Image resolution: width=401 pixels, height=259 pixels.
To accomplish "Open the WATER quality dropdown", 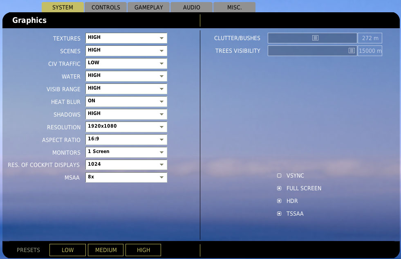I will coord(126,76).
